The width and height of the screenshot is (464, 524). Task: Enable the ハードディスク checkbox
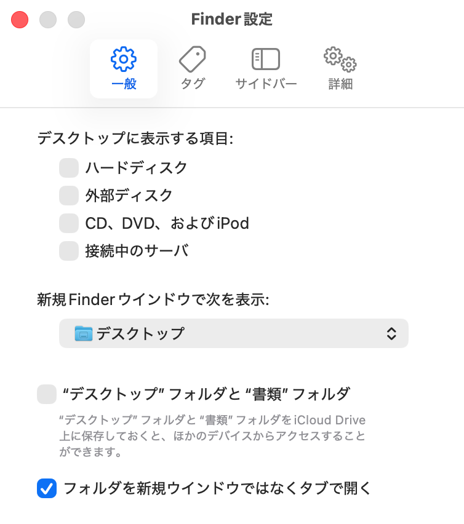pyautogui.click(x=69, y=167)
